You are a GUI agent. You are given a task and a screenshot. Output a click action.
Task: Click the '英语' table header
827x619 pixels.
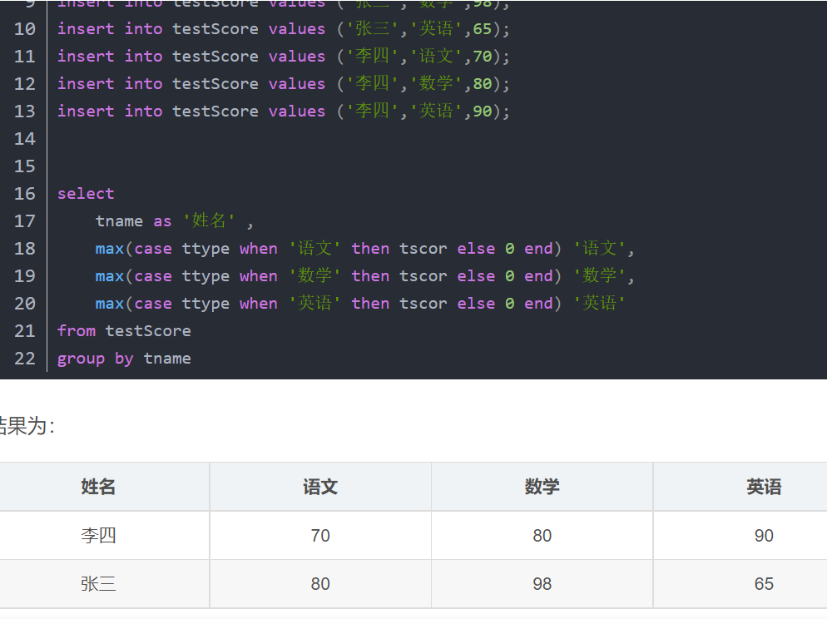[x=764, y=487]
